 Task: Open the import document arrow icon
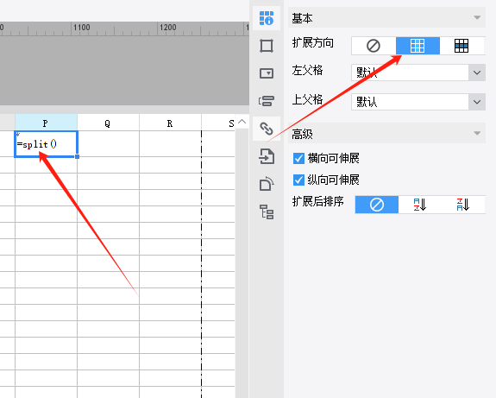(x=267, y=156)
